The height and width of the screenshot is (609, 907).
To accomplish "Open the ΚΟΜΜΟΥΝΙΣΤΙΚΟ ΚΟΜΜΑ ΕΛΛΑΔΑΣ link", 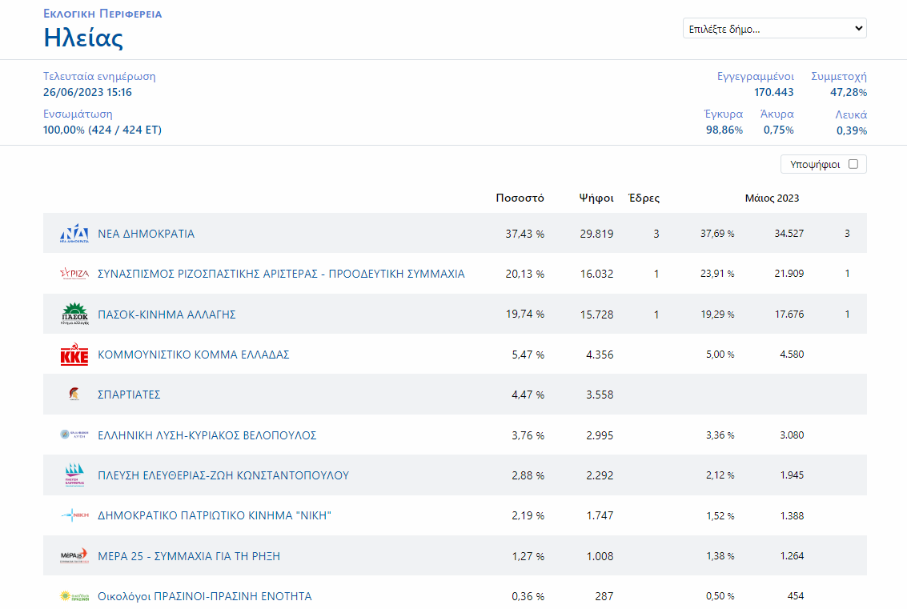I will pos(193,355).
